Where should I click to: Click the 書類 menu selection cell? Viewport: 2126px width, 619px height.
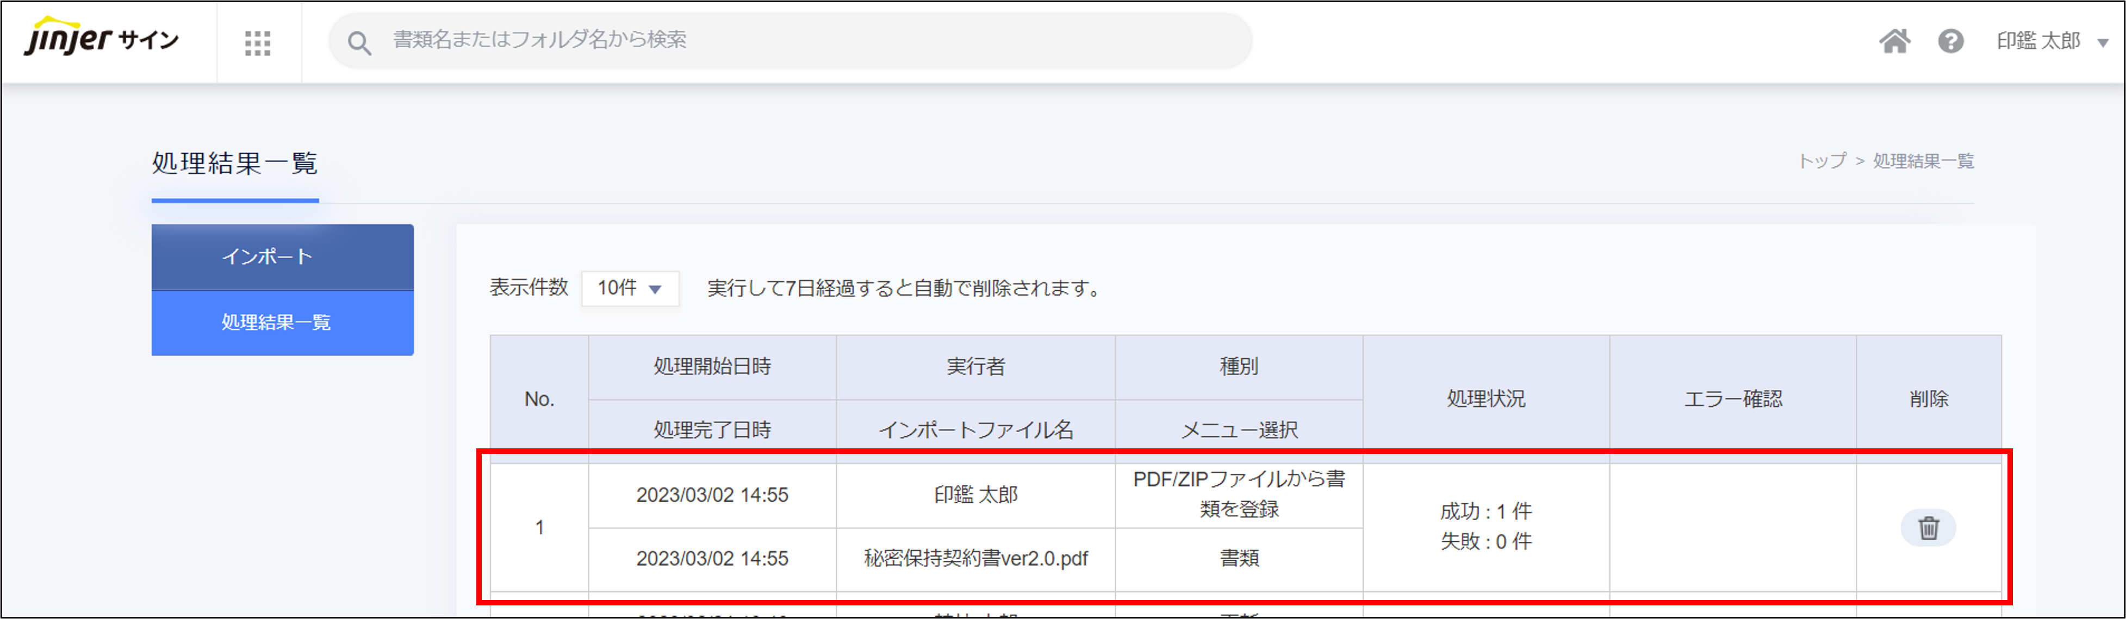click(x=1239, y=559)
